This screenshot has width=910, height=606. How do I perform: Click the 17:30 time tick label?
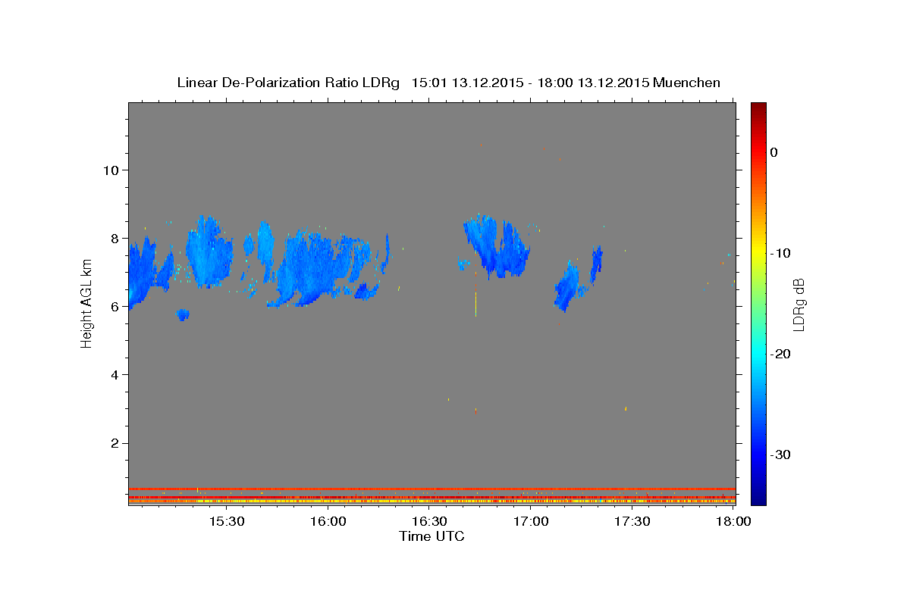[632, 522]
